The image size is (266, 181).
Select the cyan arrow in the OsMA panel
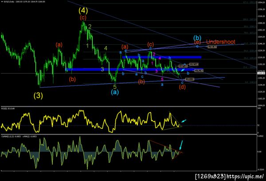click(181, 145)
